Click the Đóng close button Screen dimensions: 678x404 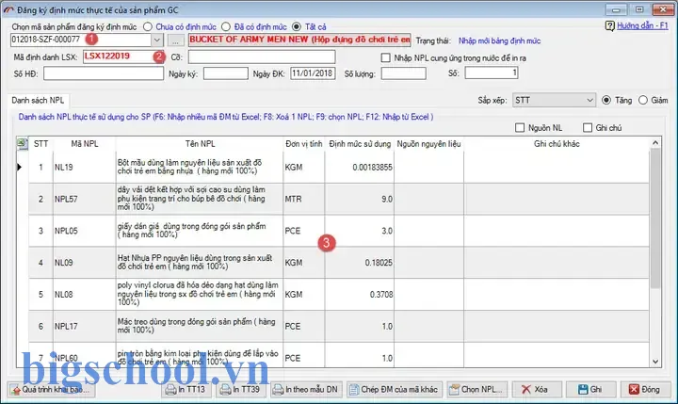[x=645, y=390]
